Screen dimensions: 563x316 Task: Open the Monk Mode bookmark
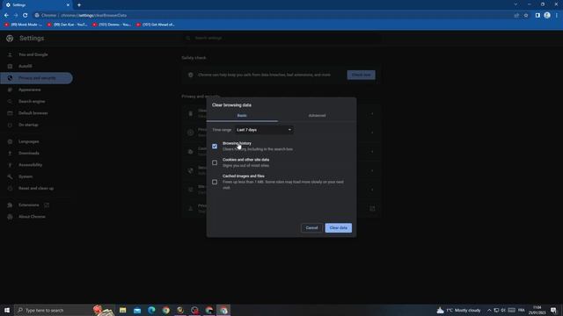click(24, 25)
